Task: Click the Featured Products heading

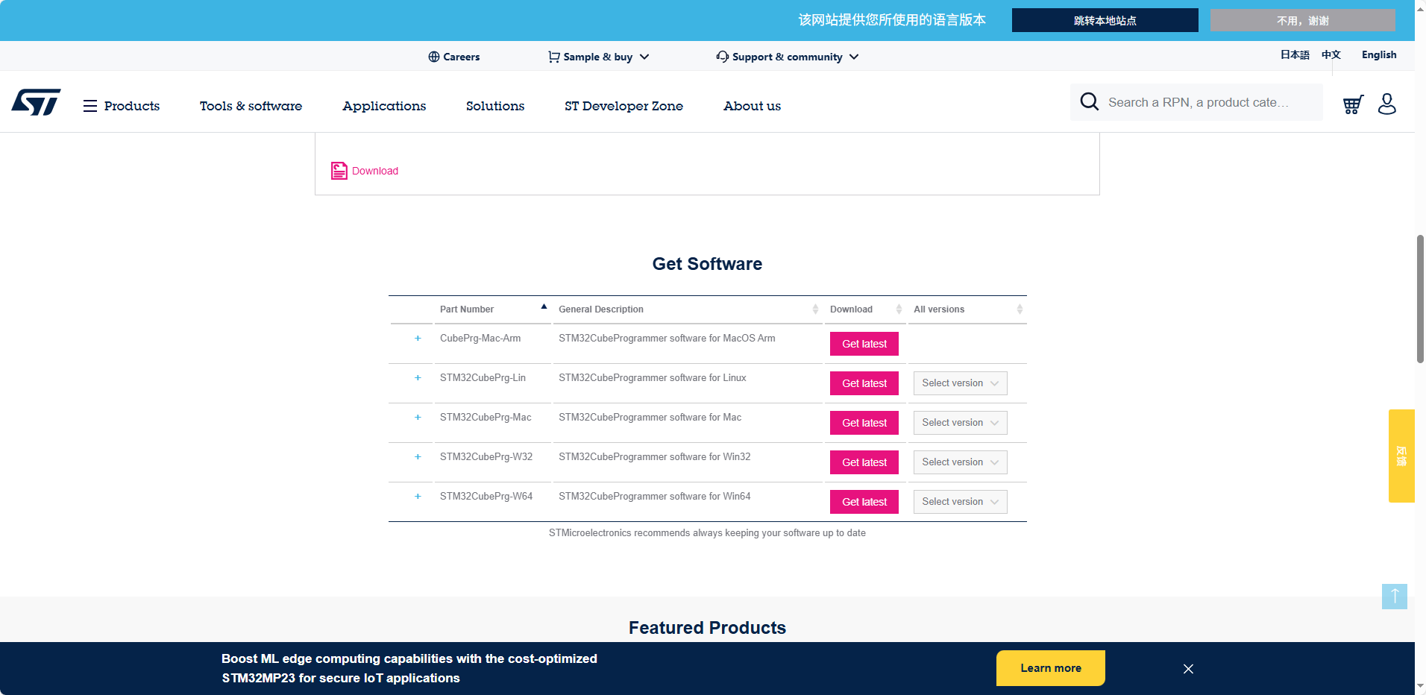Action: (x=707, y=628)
